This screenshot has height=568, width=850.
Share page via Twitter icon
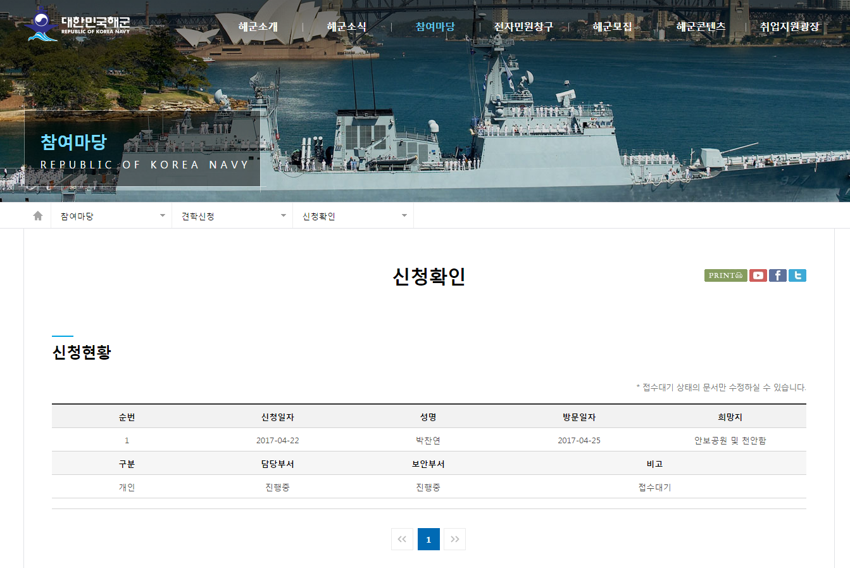click(797, 275)
